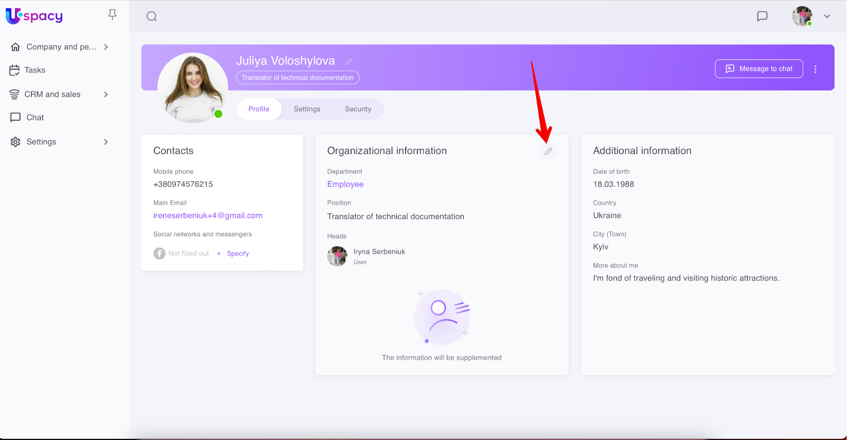The width and height of the screenshot is (847, 440).
Task: Expand the CRM and sales submenu
Action: tap(106, 95)
